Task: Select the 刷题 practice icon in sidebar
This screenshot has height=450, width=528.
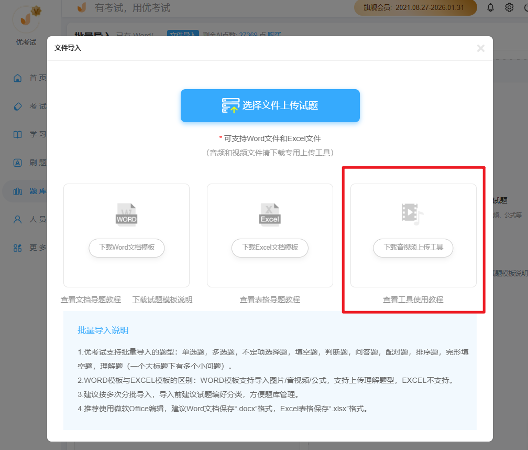Action: tap(16, 163)
